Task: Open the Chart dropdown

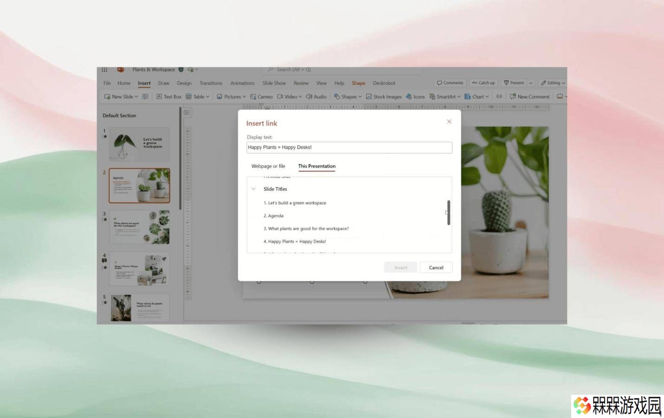Action: coord(477,97)
